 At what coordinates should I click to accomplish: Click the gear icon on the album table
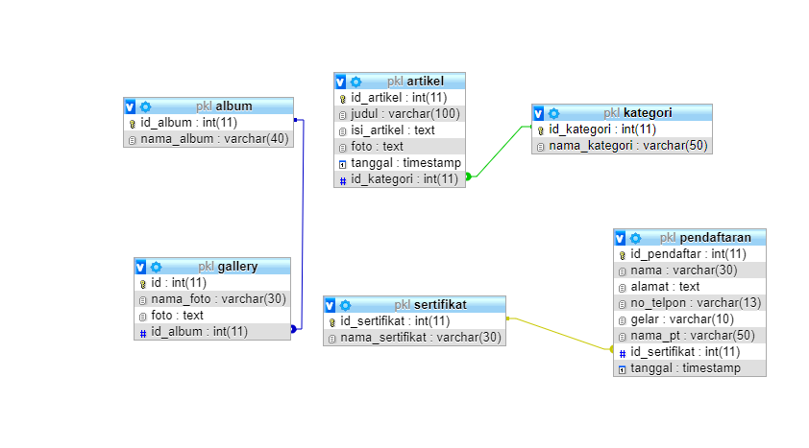(146, 106)
